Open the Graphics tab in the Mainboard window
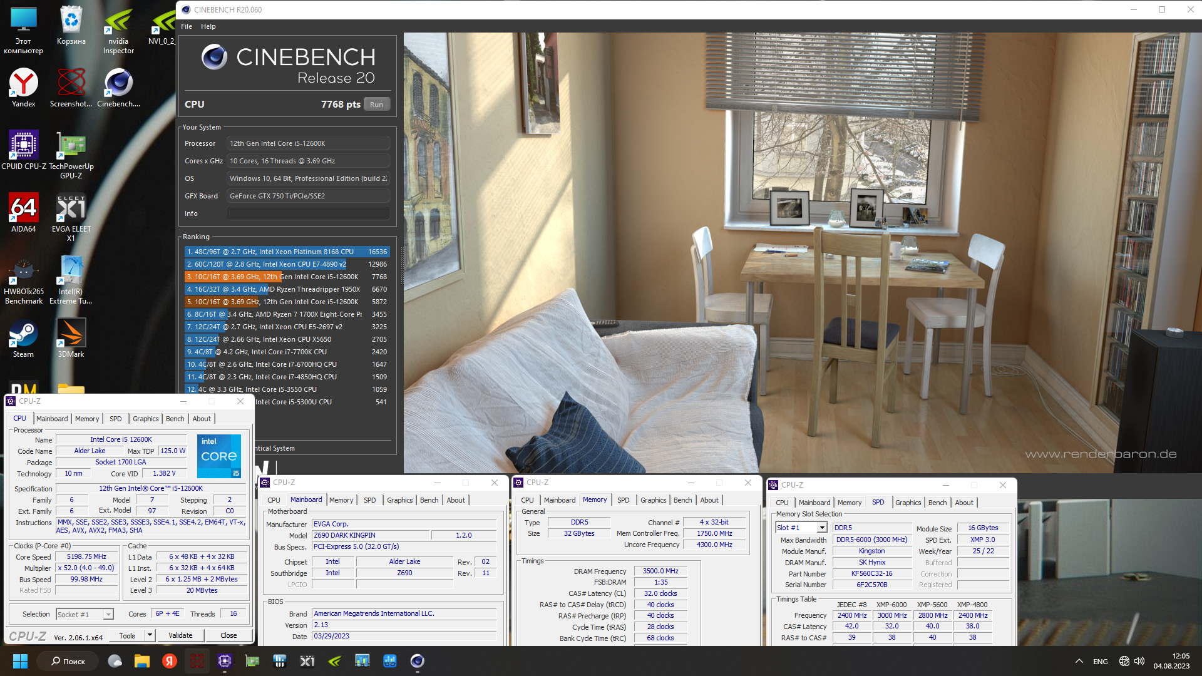The height and width of the screenshot is (676, 1202). 399,500
